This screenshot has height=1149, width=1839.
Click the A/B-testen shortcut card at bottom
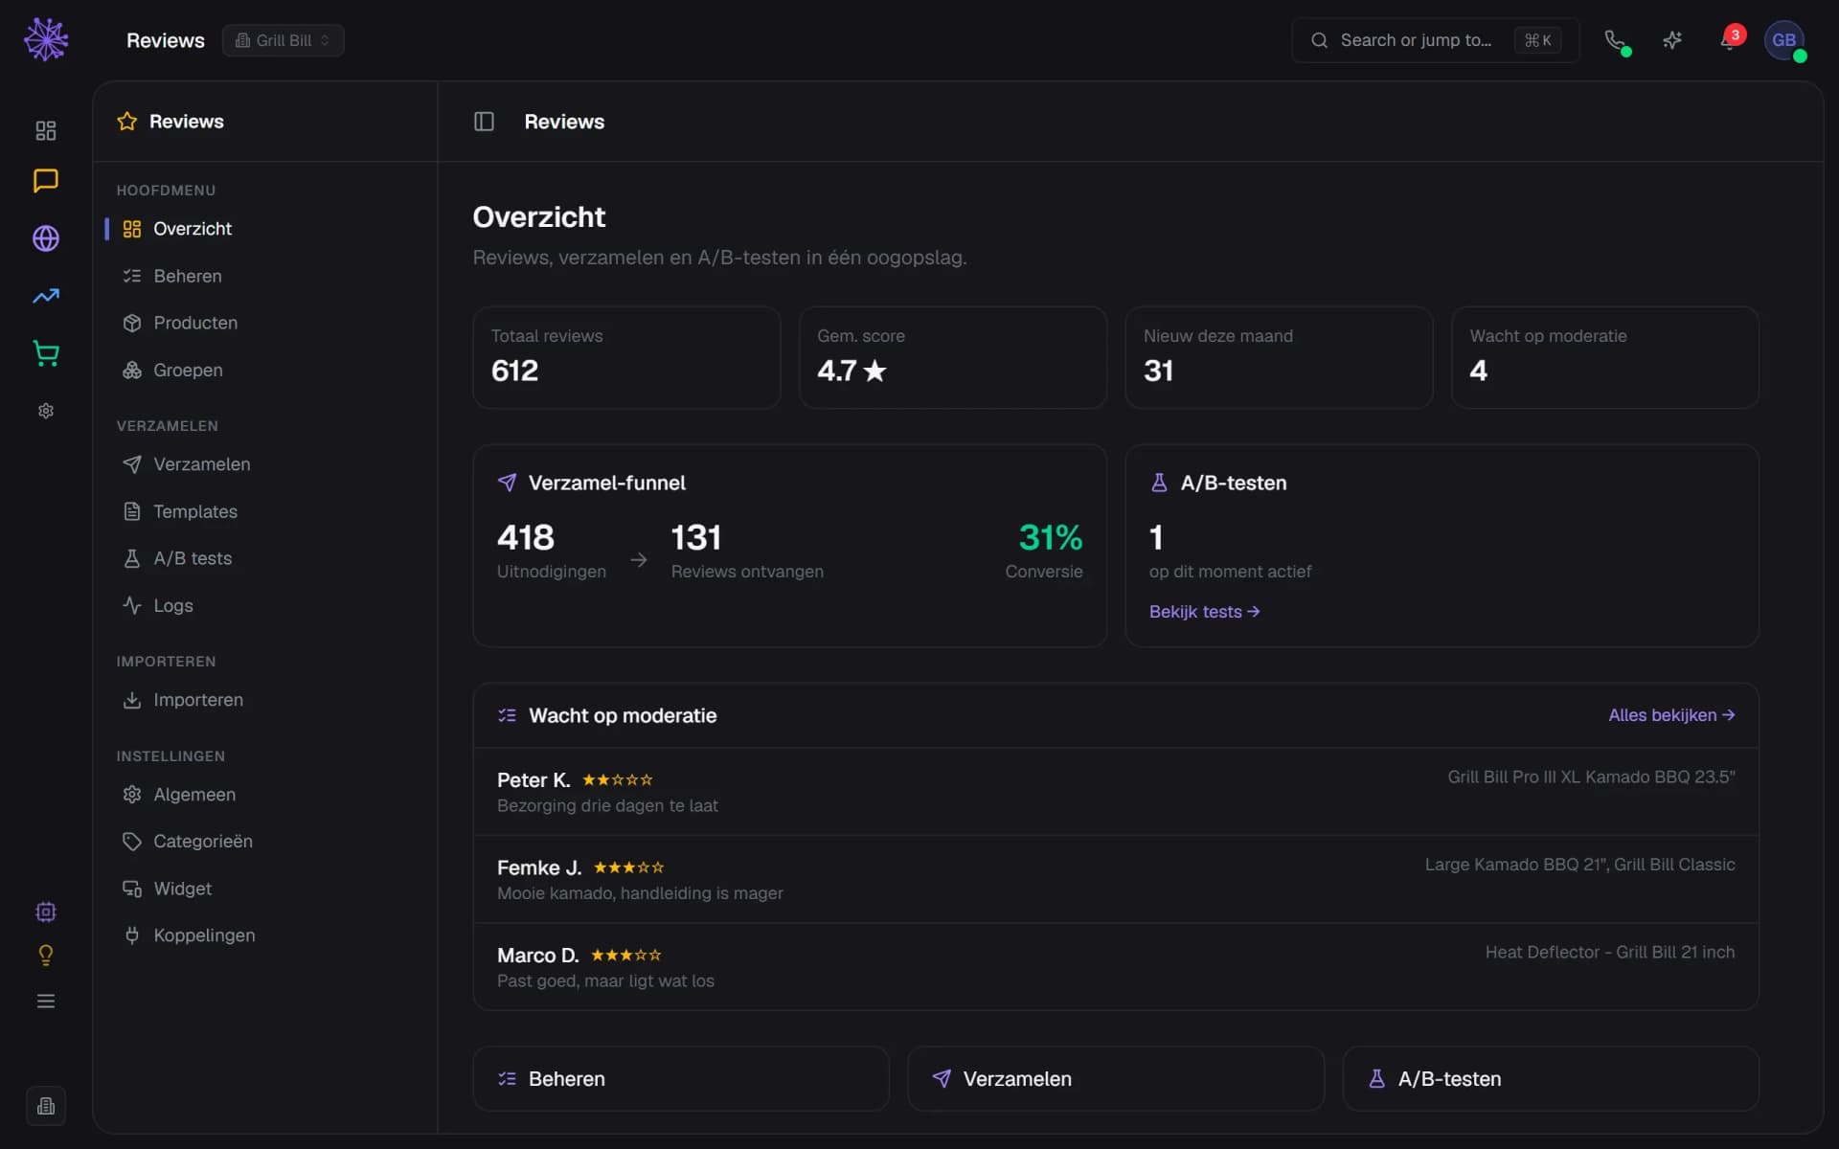1551,1079
